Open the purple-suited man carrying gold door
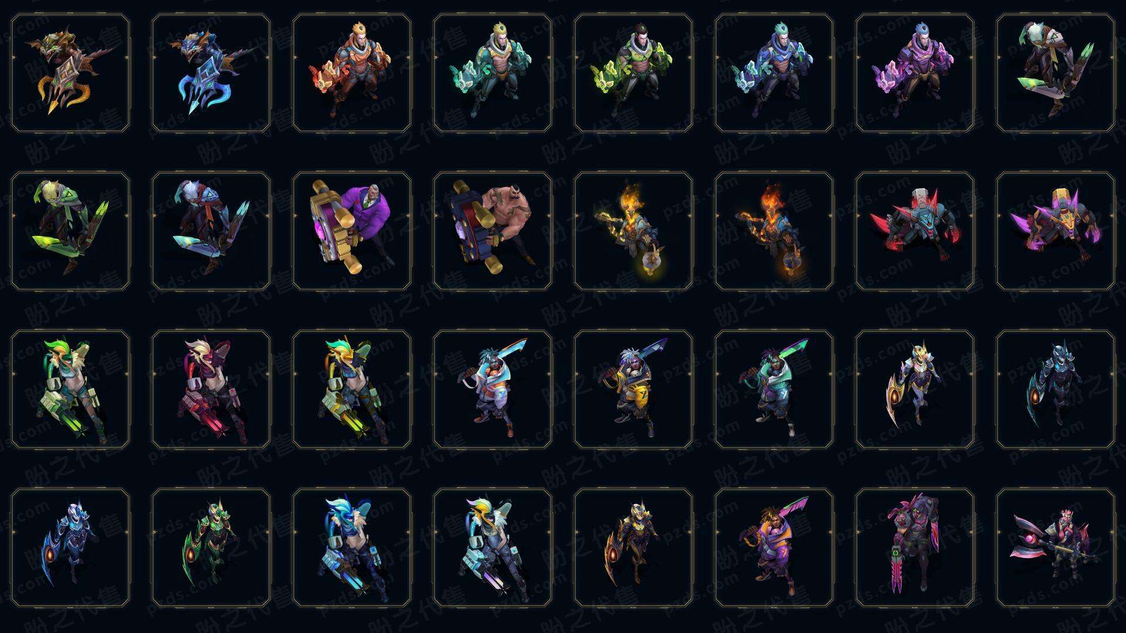Viewport: 1126px width, 633px height. click(352, 231)
